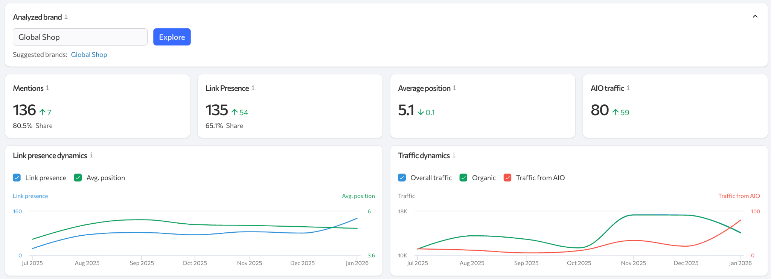Click info icon next to Link presence dynamics
Image resolution: width=771 pixels, height=279 pixels.
(x=91, y=155)
